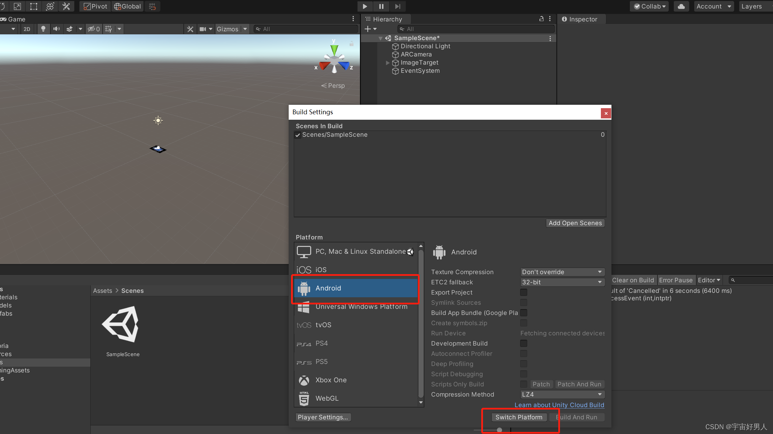Open the ETC2 fallback dropdown

tap(562, 282)
